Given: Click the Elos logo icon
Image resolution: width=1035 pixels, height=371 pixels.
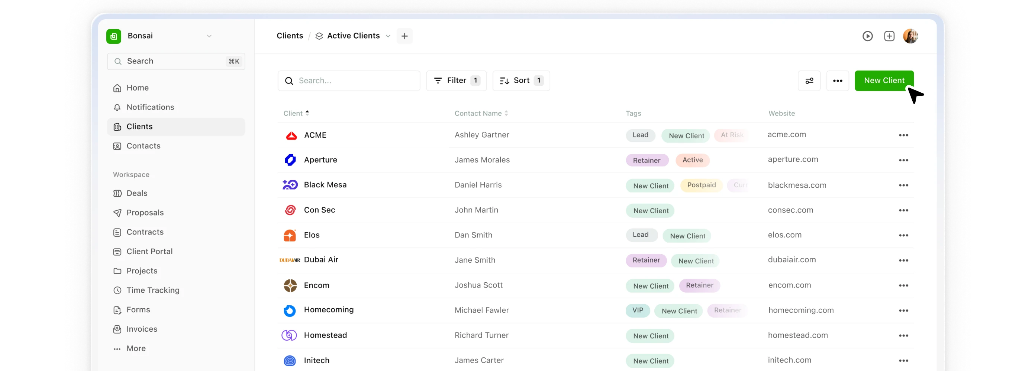Looking at the screenshot, I should (x=290, y=236).
